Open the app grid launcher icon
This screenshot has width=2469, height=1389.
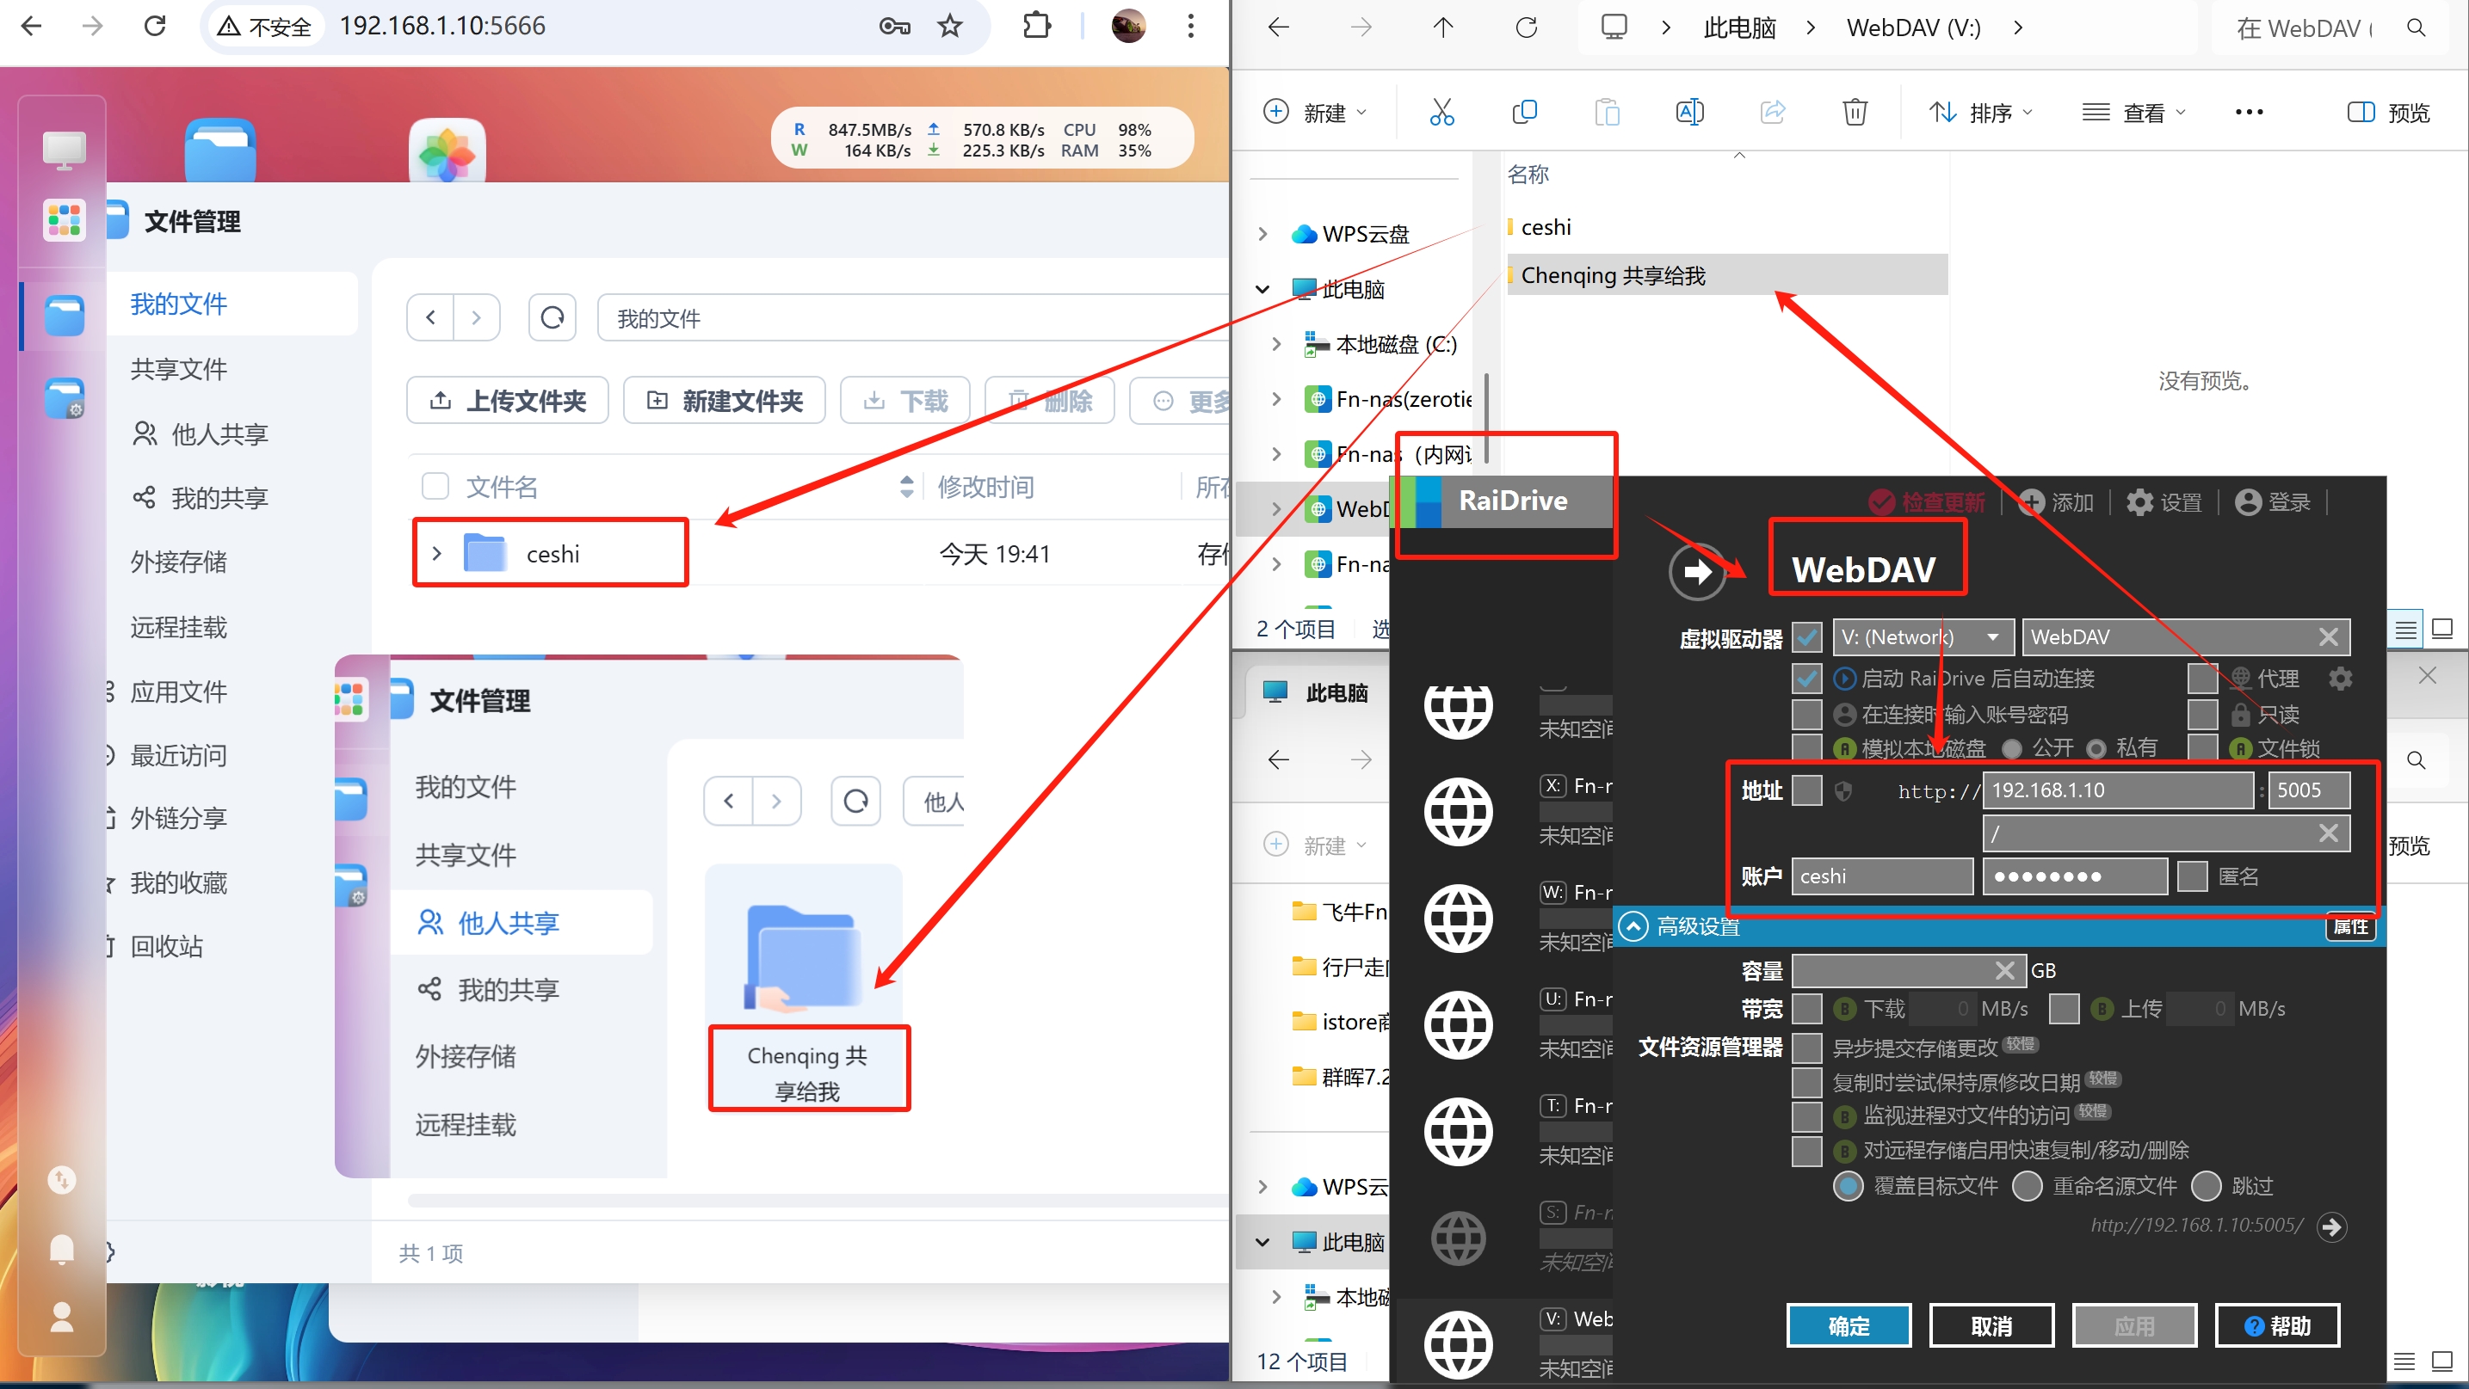[65, 219]
